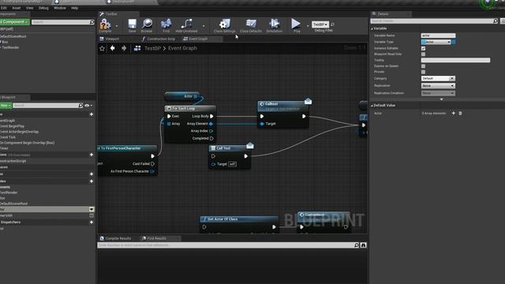The width and height of the screenshot is (505, 284).
Task: Click the find results search icon
Action: 357,245
